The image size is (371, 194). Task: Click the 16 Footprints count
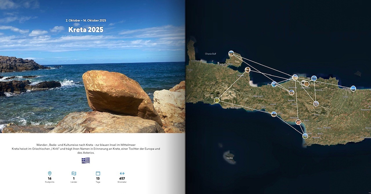[50, 179]
